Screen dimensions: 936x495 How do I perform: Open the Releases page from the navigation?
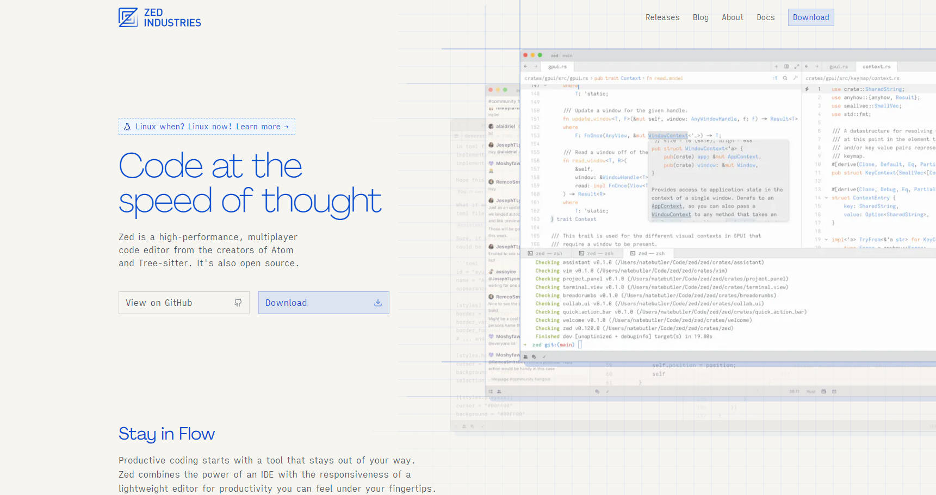(662, 17)
